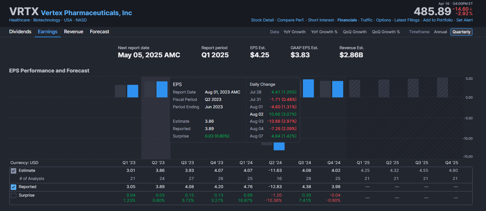Image resolution: width=486 pixels, height=211 pixels.
Task: Click the Q1 '23 blue reported bar
Action: [x=133, y=91]
